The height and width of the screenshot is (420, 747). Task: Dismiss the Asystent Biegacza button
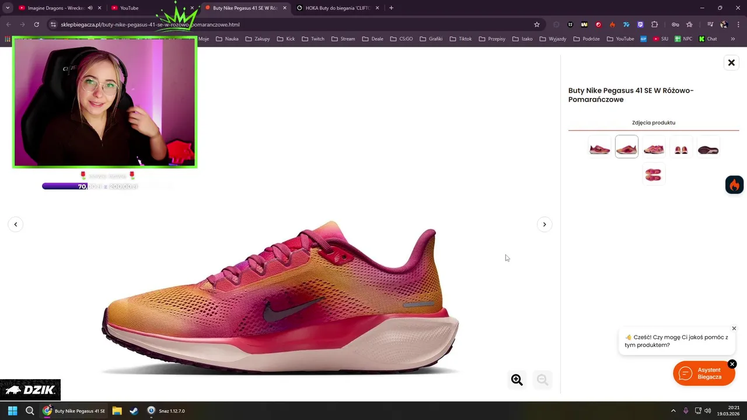point(732,364)
